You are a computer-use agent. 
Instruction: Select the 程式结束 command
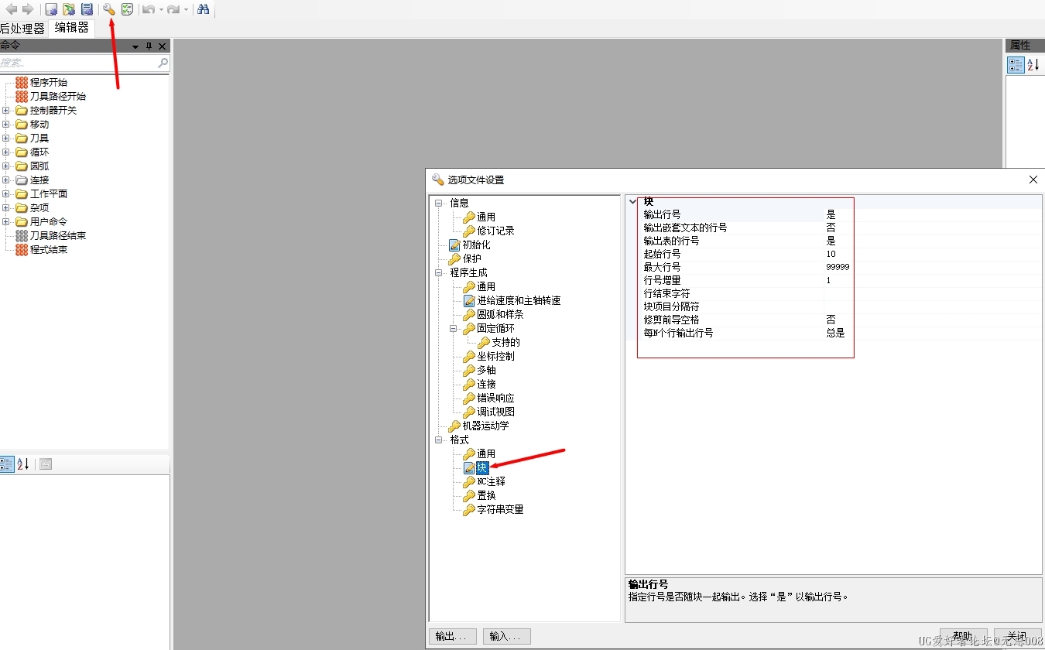[48, 249]
